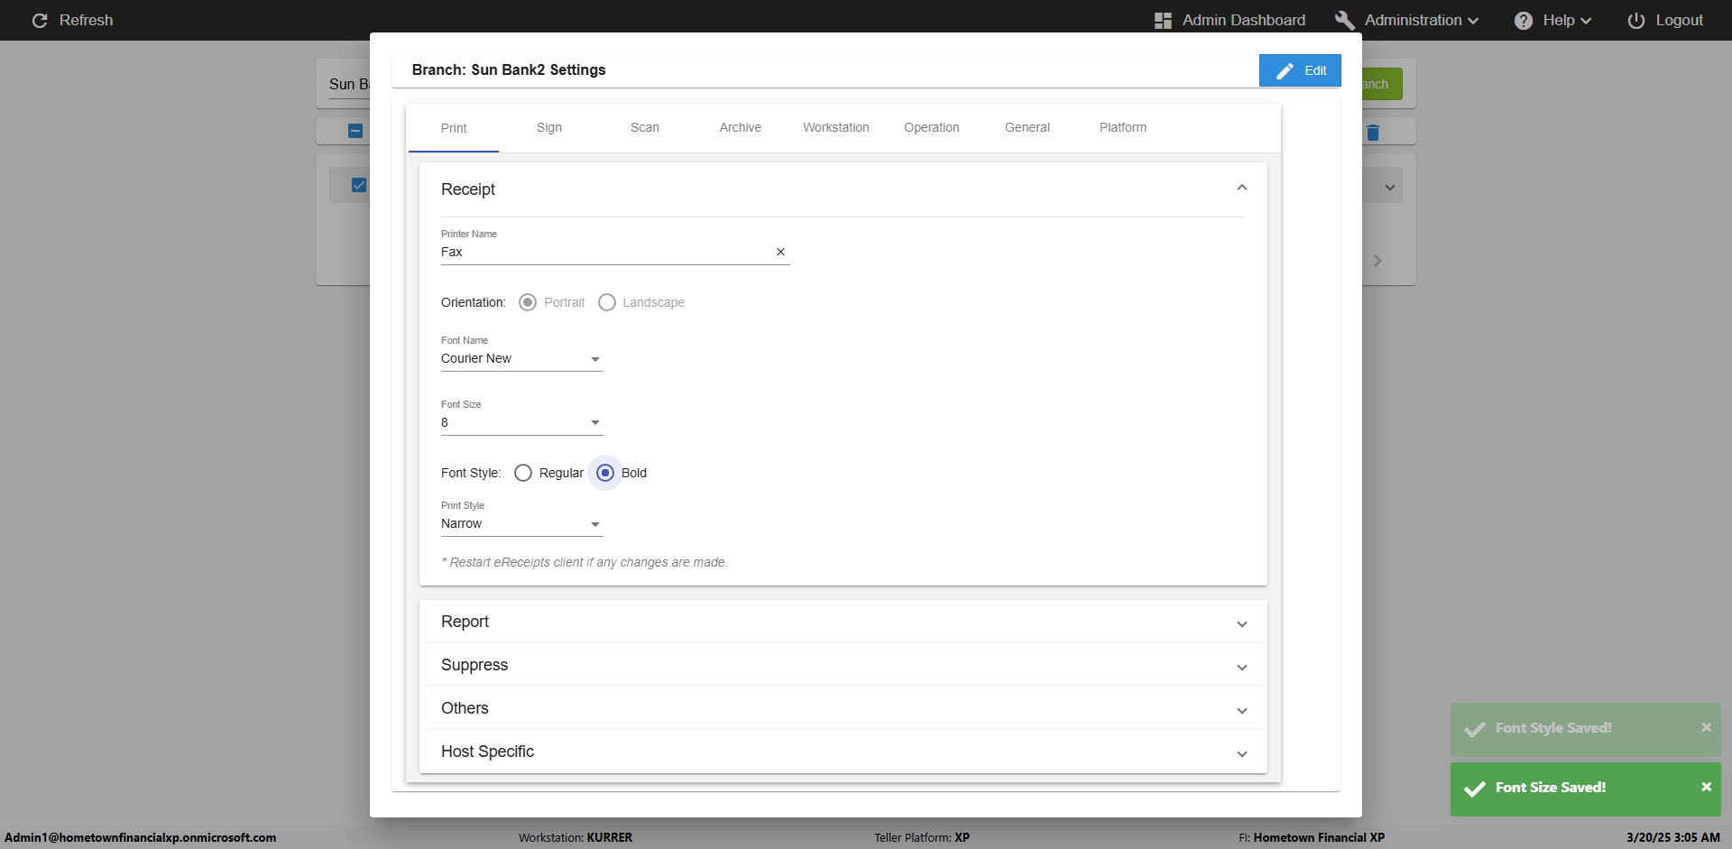Select Landscape orientation
The image size is (1732, 849).
(607, 302)
